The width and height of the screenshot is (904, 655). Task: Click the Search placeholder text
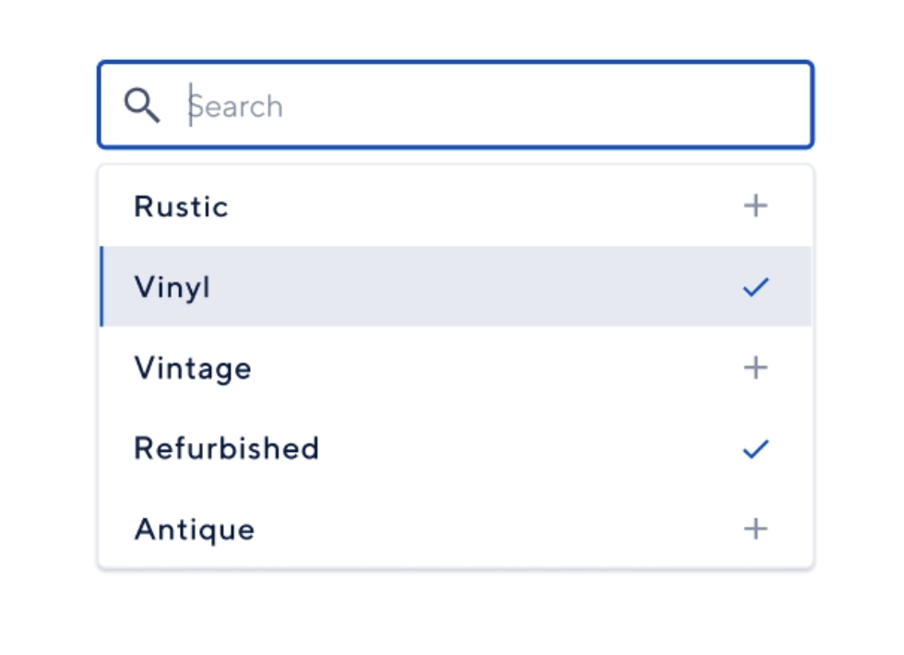click(x=237, y=107)
